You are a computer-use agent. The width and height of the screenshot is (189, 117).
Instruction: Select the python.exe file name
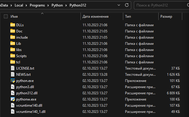pyautogui.click(x=25, y=81)
